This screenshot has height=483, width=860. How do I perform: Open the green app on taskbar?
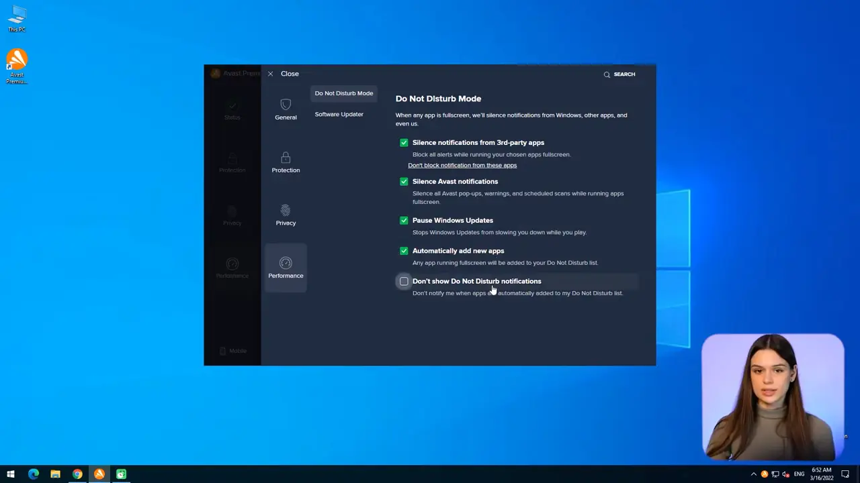(x=121, y=474)
